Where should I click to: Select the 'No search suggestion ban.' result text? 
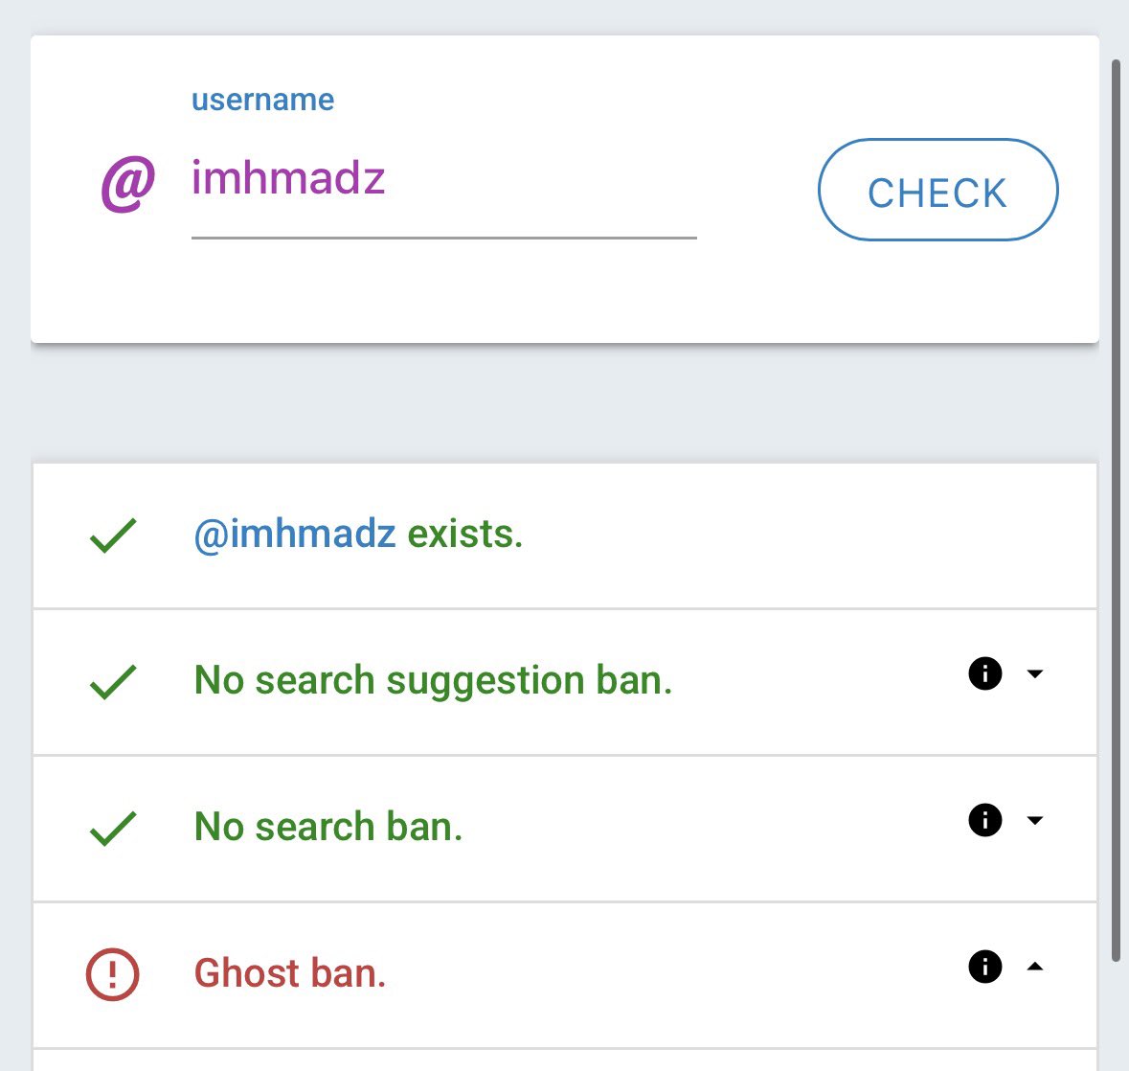(x=433, y=680)
